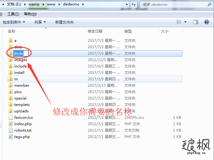Sort by the 大小 column header
This screenshot has height=160, width=214.
click(164, 31)
